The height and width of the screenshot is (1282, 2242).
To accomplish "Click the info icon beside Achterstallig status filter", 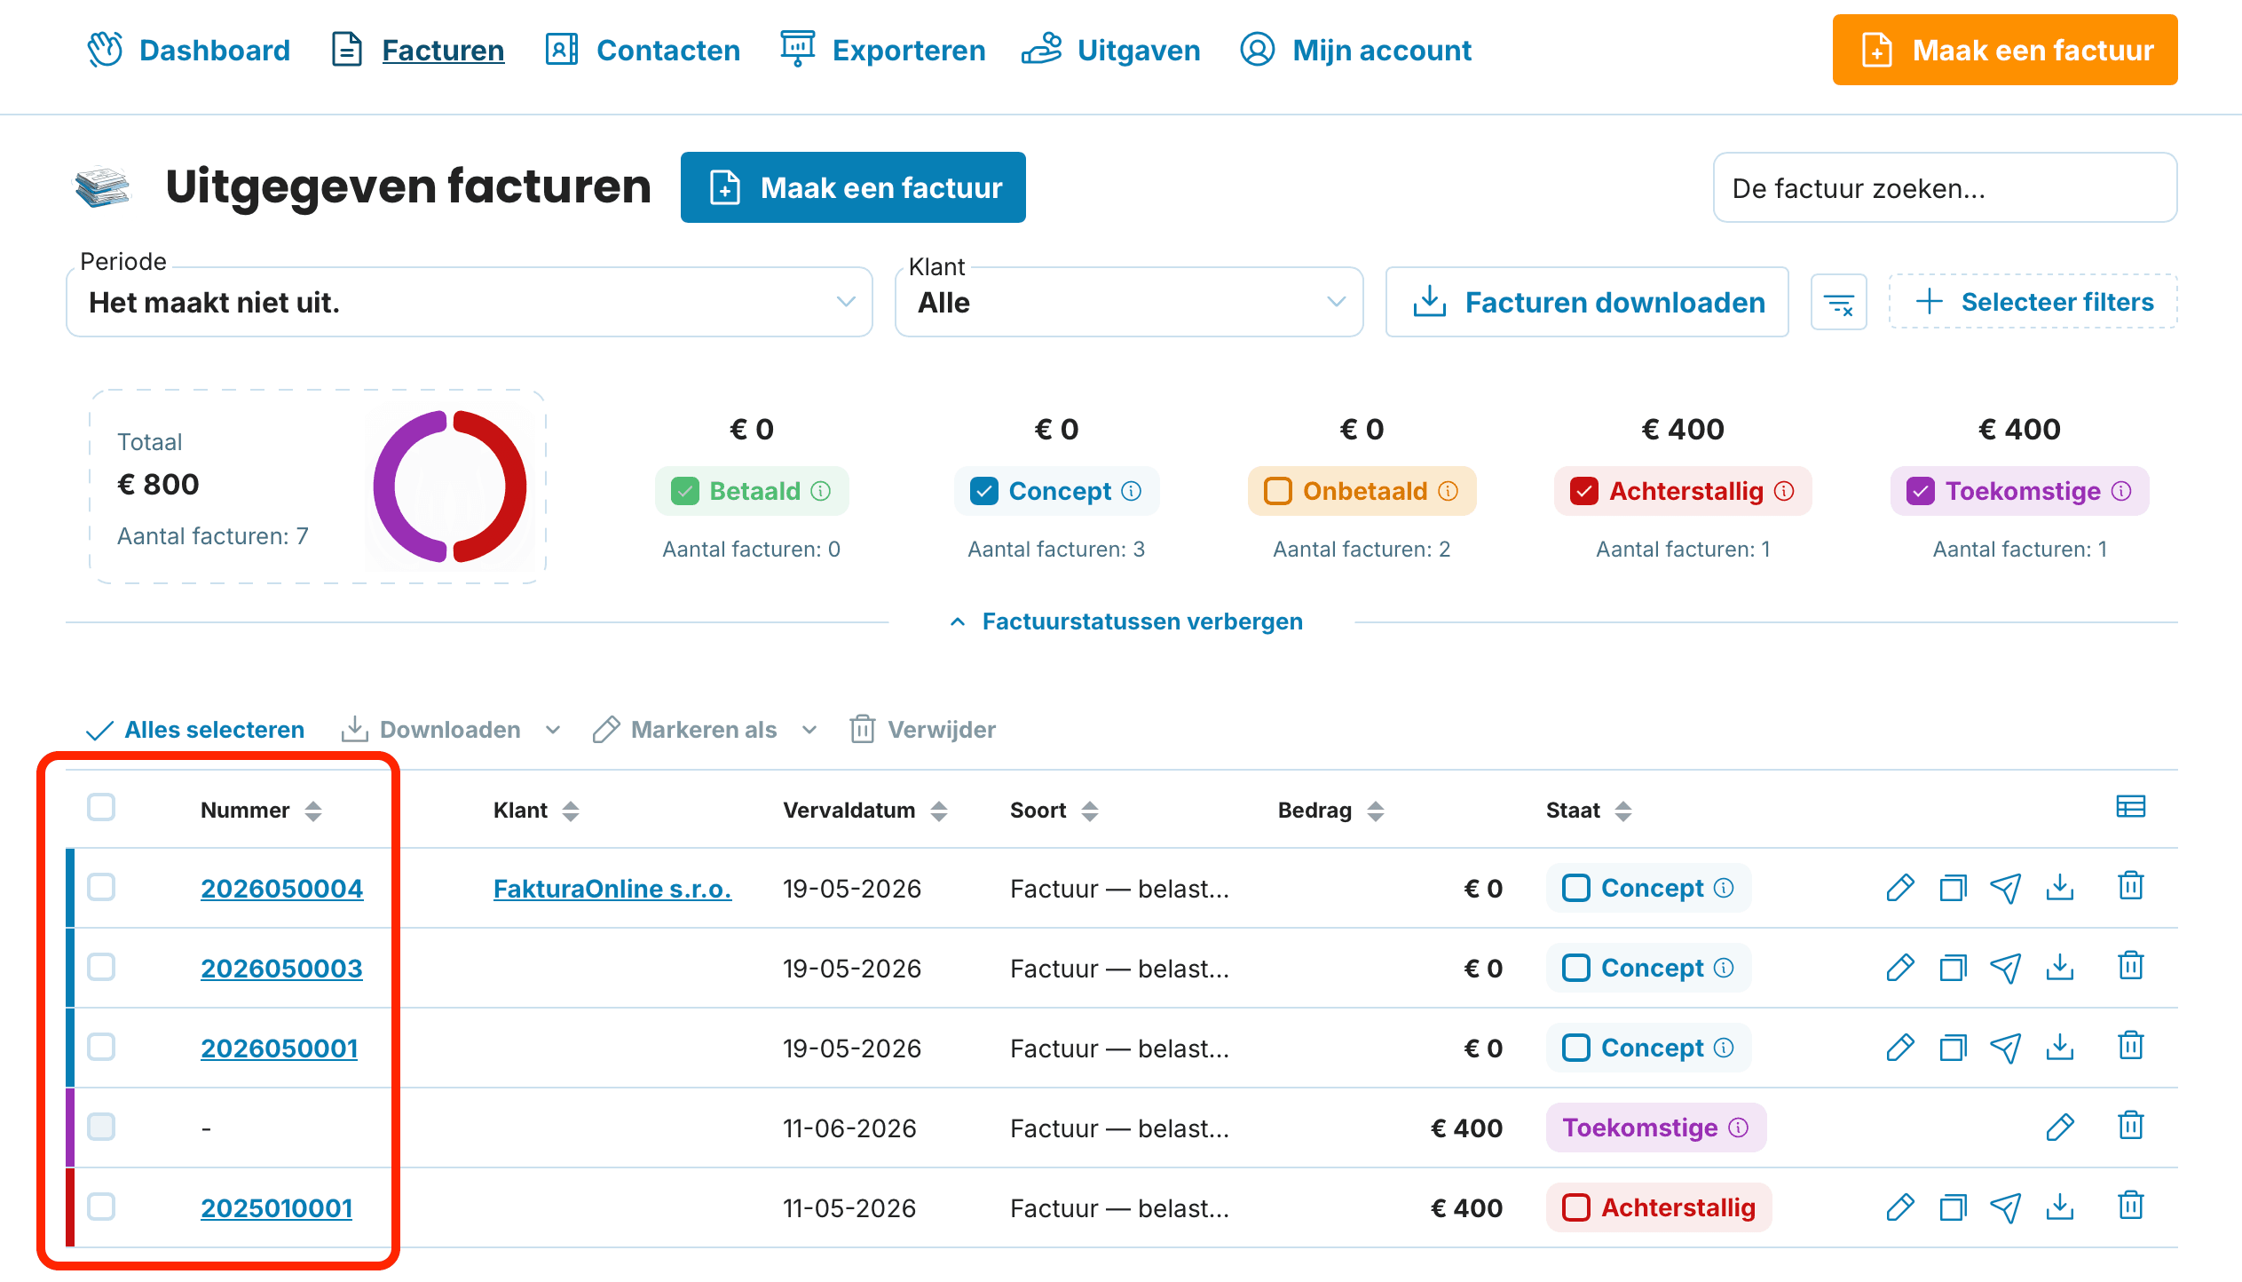I will 1784,491.
